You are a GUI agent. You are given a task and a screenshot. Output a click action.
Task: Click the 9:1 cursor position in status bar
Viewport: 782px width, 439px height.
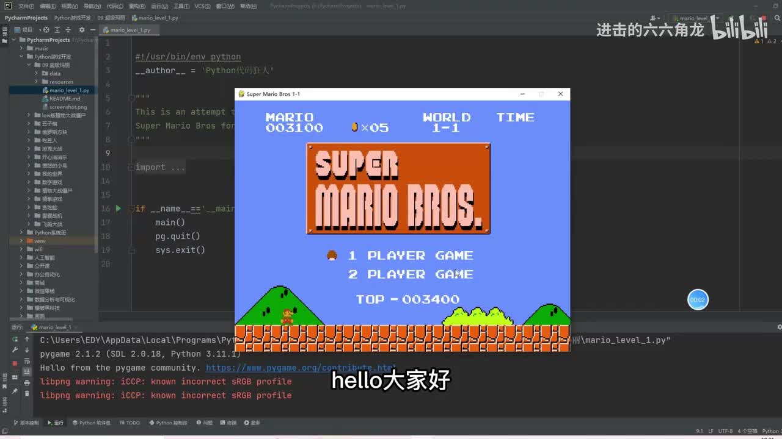click(x=698, y=430)
